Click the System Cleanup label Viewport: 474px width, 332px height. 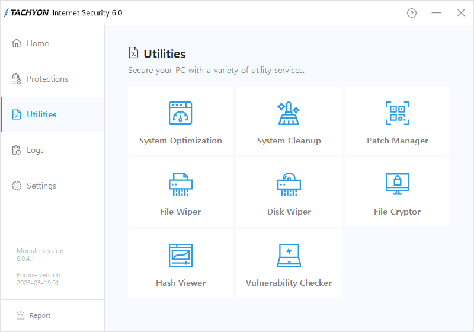click(x=289, y=141)
